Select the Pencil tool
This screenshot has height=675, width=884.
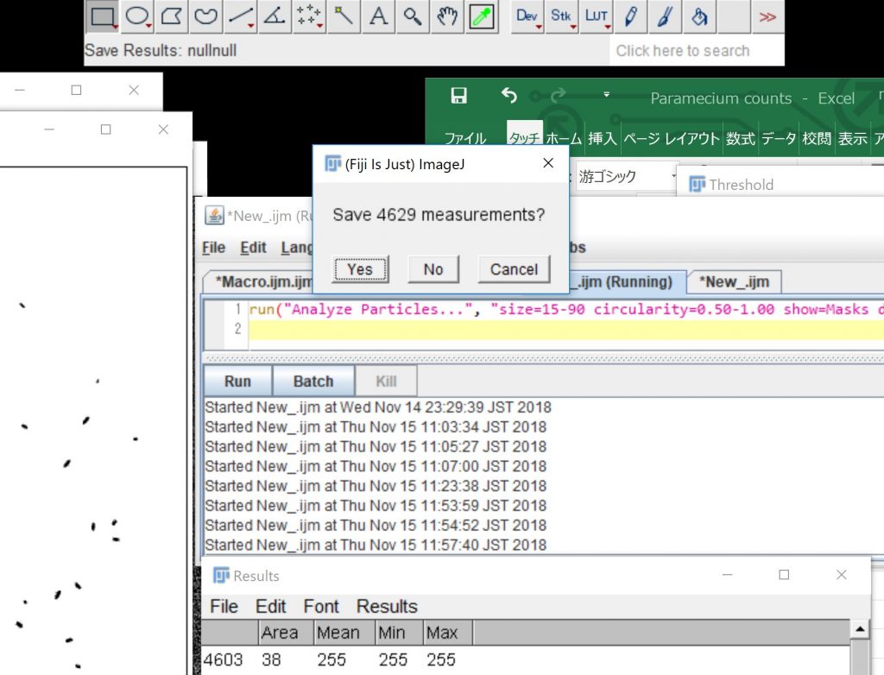(630, 17)
